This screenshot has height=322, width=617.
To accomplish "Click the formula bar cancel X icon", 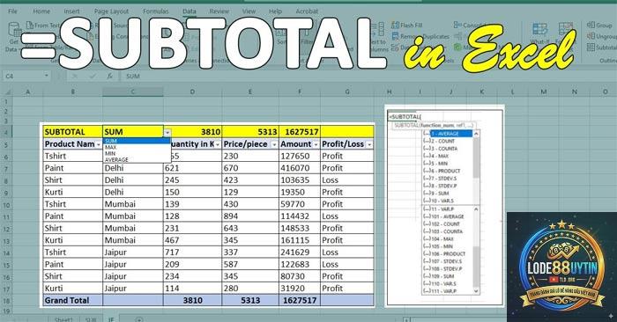I will pyautogui.click(x=75, y=77).
